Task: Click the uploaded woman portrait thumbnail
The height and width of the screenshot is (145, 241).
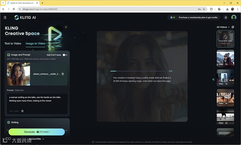Action: tap(18, 74)
